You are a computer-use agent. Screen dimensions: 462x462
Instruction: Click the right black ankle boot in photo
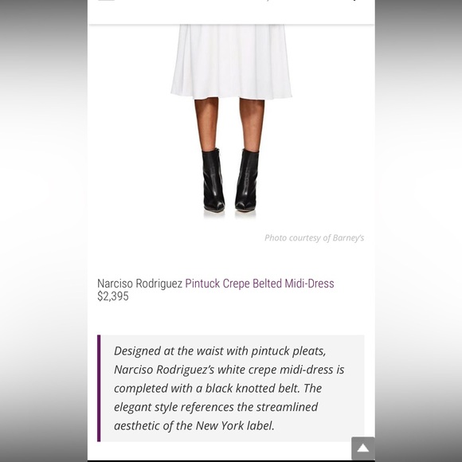tap(247, 180)
